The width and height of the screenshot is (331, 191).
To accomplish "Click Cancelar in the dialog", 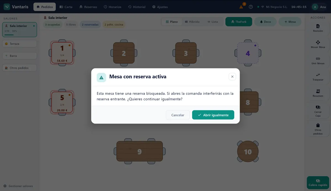I will (x=178, y=115).
